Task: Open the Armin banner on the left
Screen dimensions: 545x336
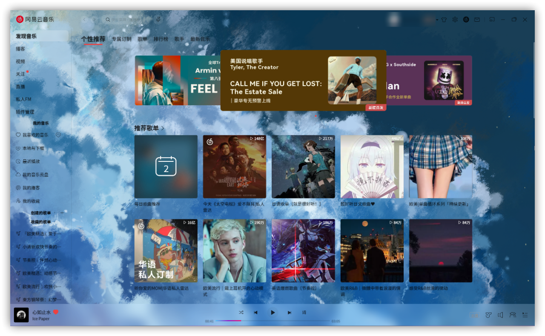Action: click(178, 80)
